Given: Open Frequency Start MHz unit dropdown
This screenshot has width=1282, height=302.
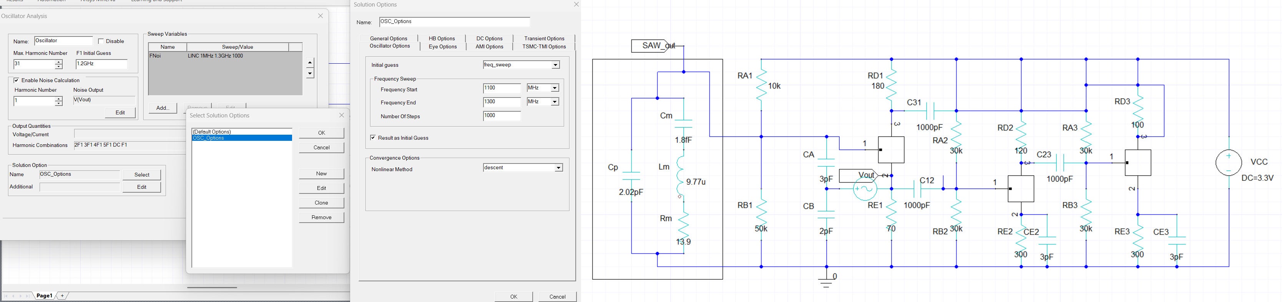Looking at the screenshot, I should coord(555,88).
